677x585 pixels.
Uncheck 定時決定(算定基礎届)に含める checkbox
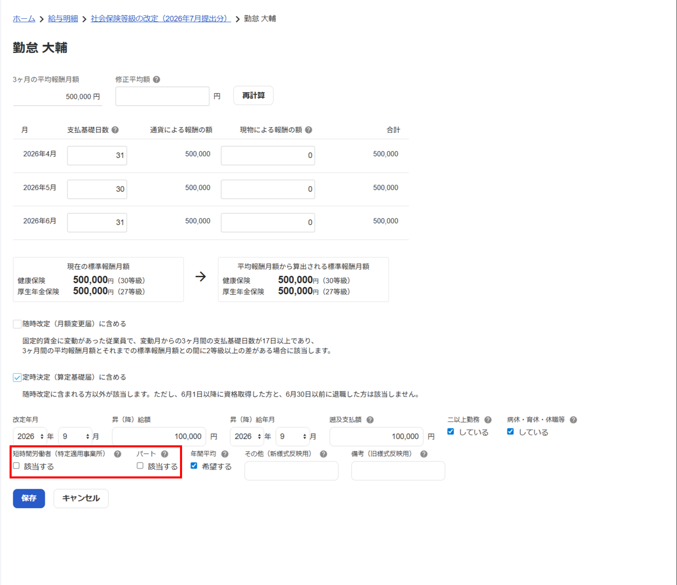tap(17, 377)
